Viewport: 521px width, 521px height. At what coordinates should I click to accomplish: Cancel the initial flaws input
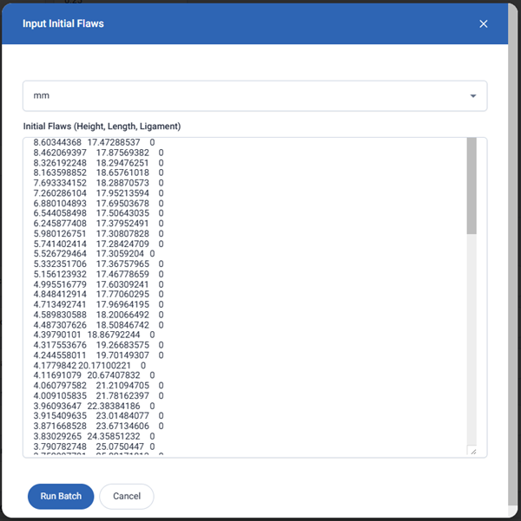pyautogui.click(x=126, y=496)
